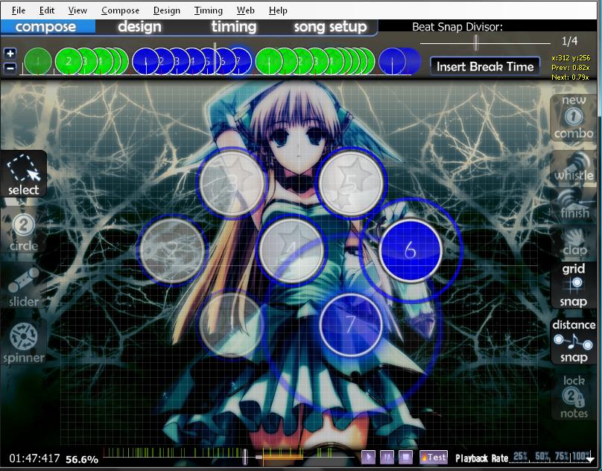This screenshot has height=471, width=602.
Task: Click the 1/4 snap divisor value
Action: pos(569,41)
